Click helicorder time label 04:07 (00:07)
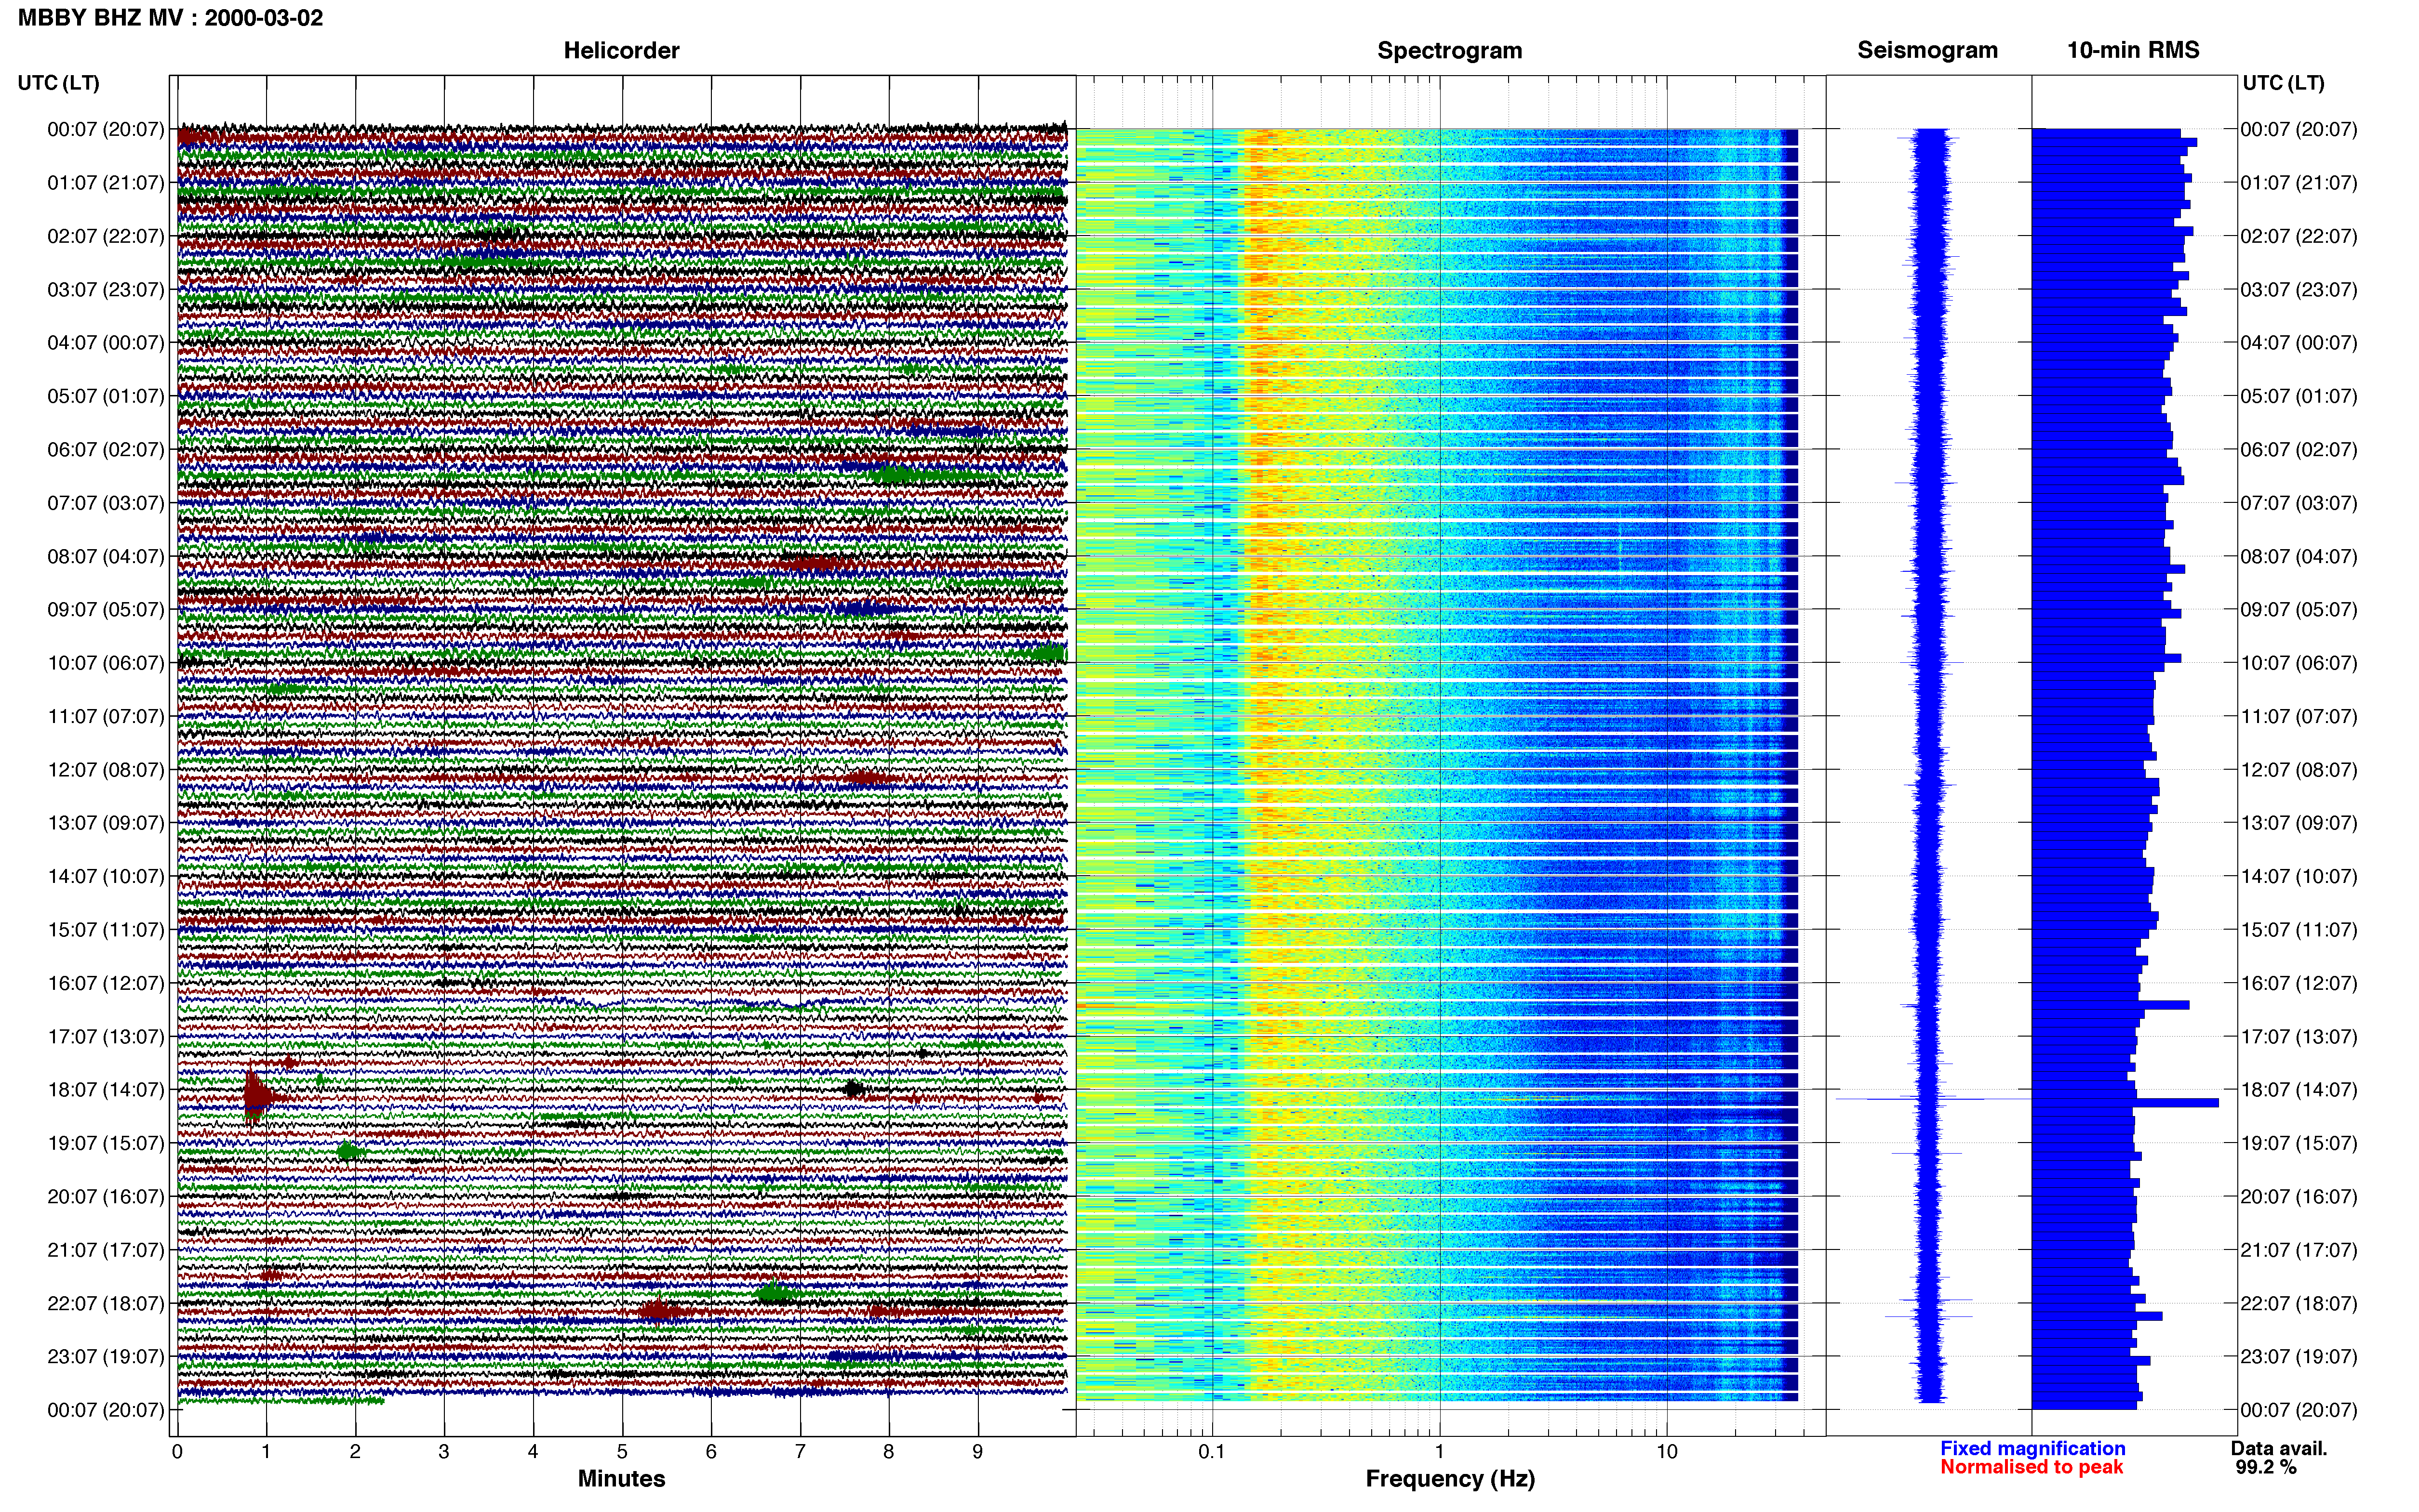Viewport: 2419px width, 1512px height. click(x=105, y=343)
